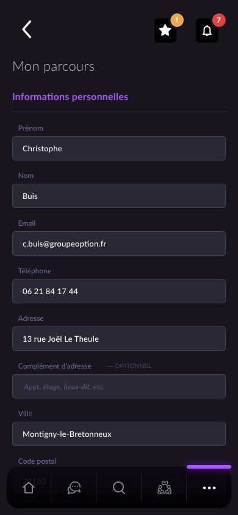The width and height of the screenshot is (238, 515).
Task: Focus the Complément d'adresse optional field
Action: pyautogui.click(x=119, y=387)
